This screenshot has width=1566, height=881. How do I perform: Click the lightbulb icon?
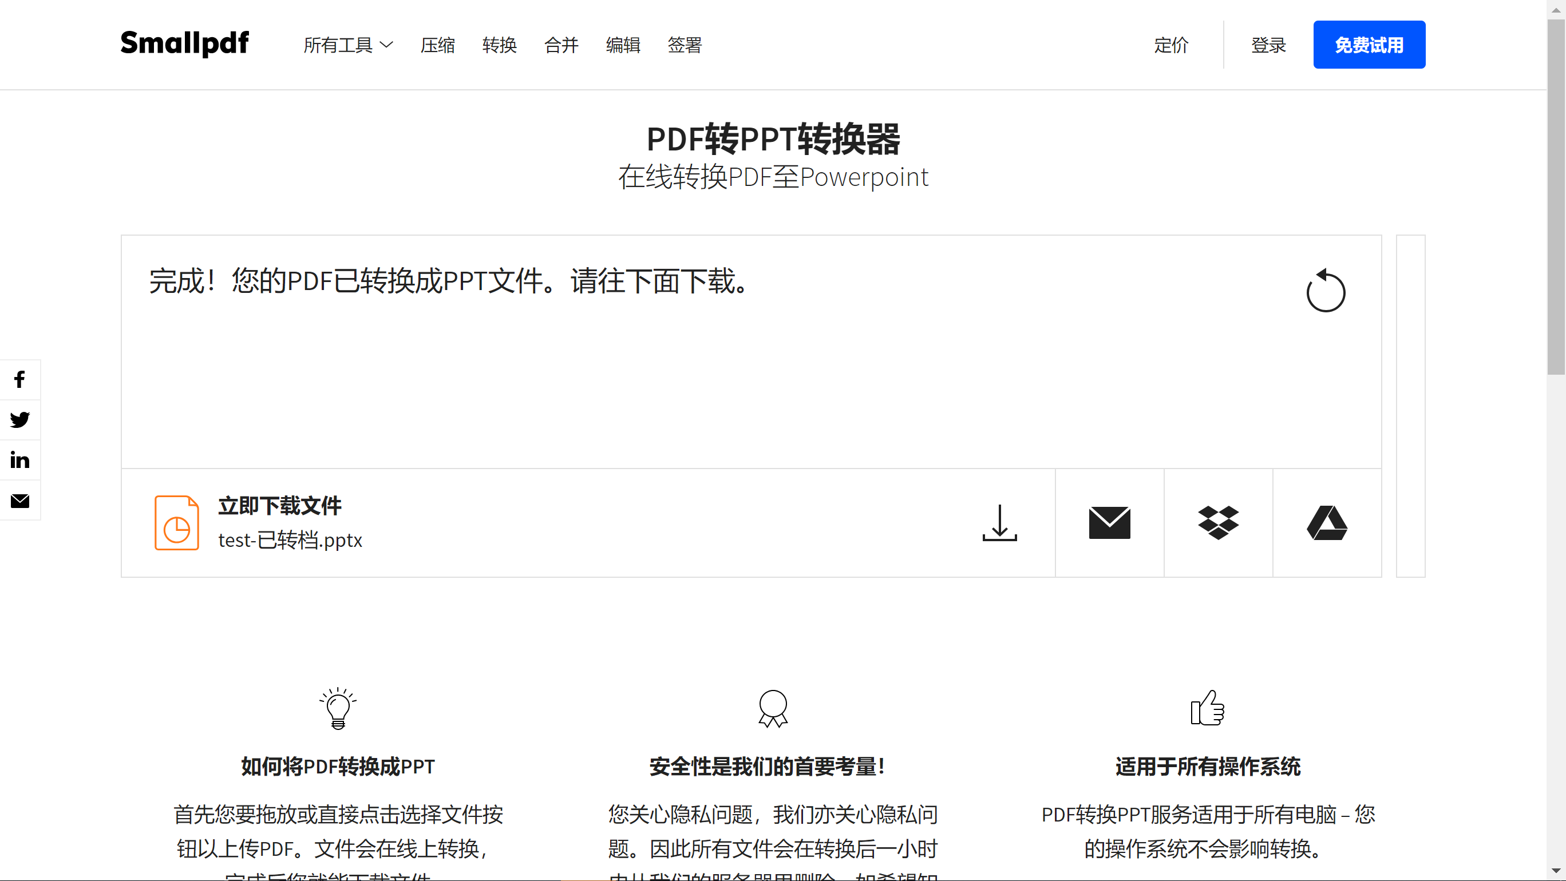coord(338,708)
